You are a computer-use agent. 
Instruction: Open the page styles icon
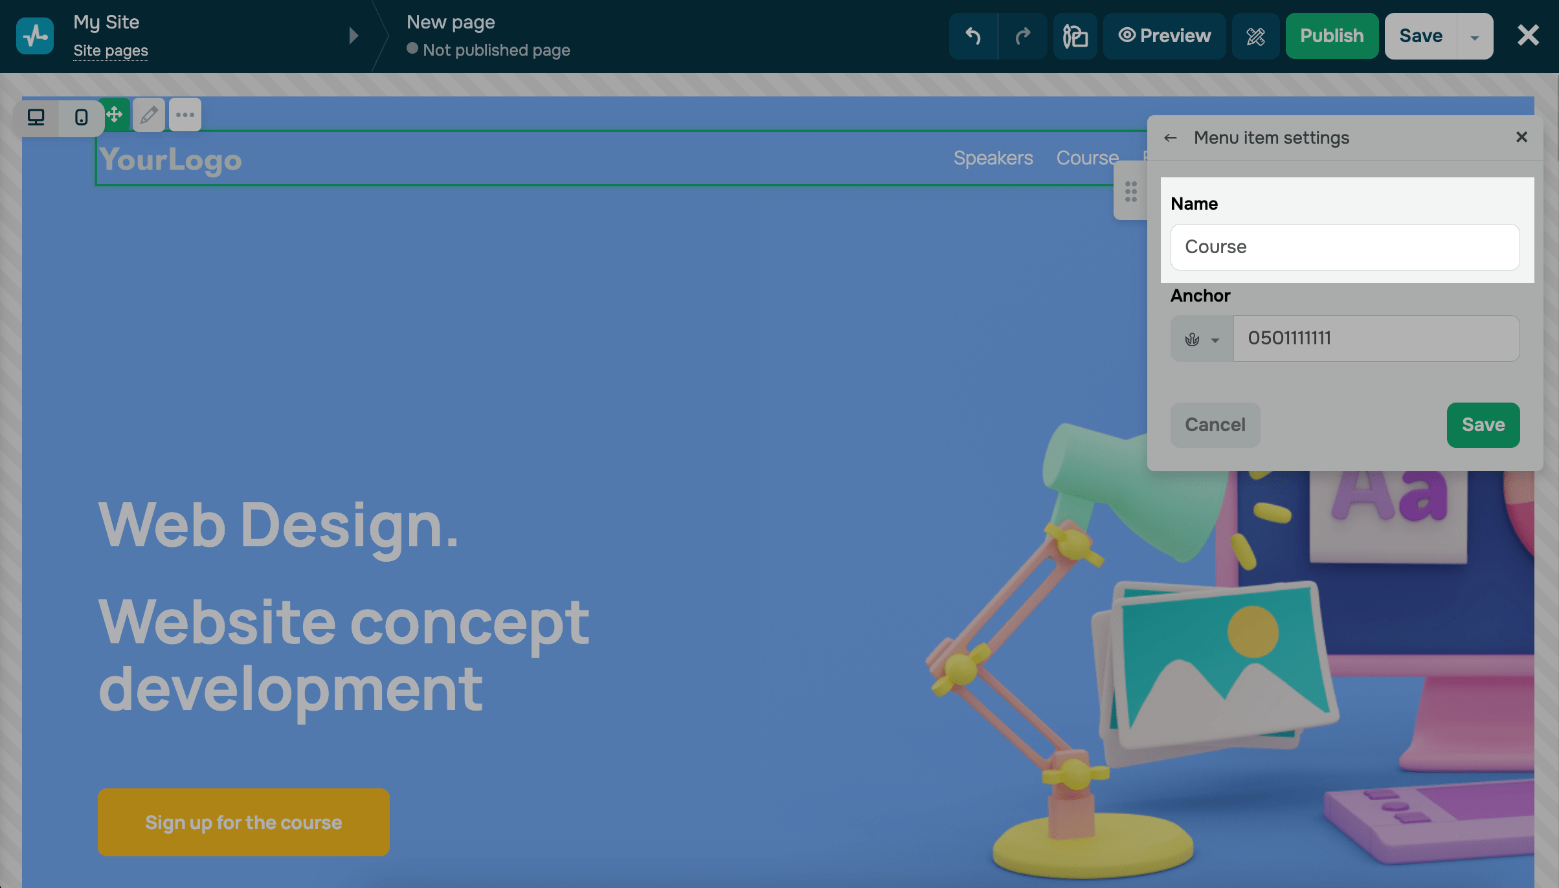[1075, 36]
